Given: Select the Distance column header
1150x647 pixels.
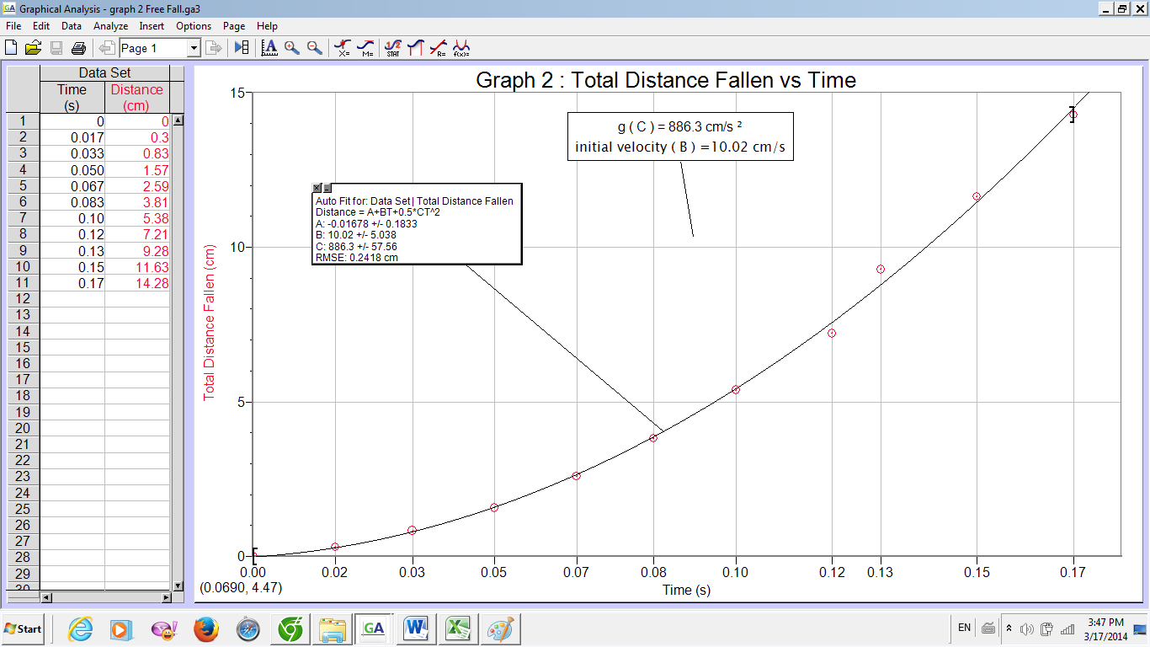Looking at the screenshot, I should click(x=137, y=97).
